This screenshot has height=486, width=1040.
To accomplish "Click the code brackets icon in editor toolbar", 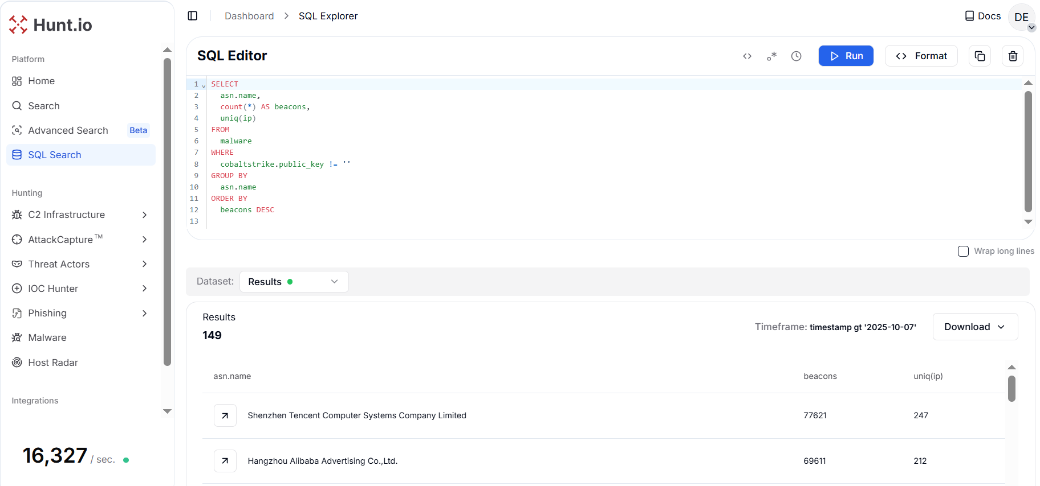I will tap(747, 56).
